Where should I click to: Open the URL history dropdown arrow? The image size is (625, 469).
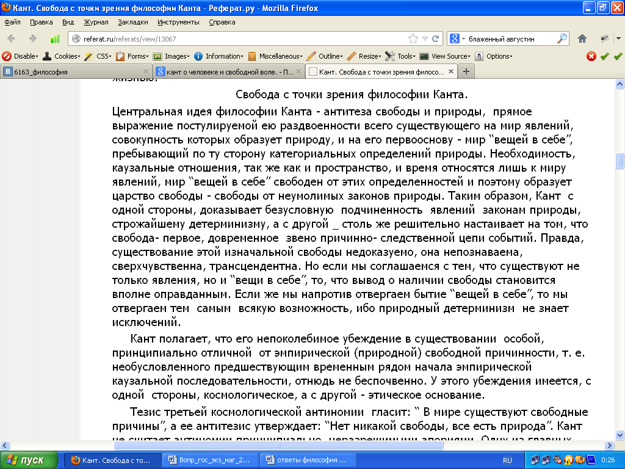point(425,38)
